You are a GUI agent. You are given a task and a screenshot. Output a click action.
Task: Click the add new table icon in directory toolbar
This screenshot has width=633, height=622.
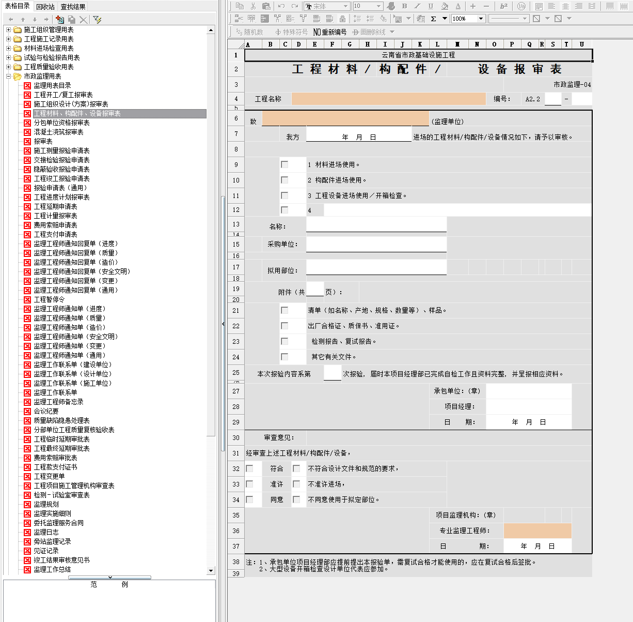click(60, 19)
